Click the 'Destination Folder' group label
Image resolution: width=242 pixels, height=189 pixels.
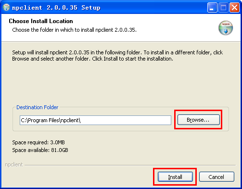coord(37,107)
